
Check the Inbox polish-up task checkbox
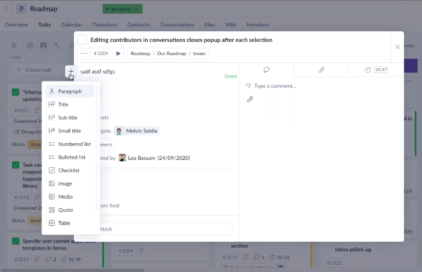[328, 250]
